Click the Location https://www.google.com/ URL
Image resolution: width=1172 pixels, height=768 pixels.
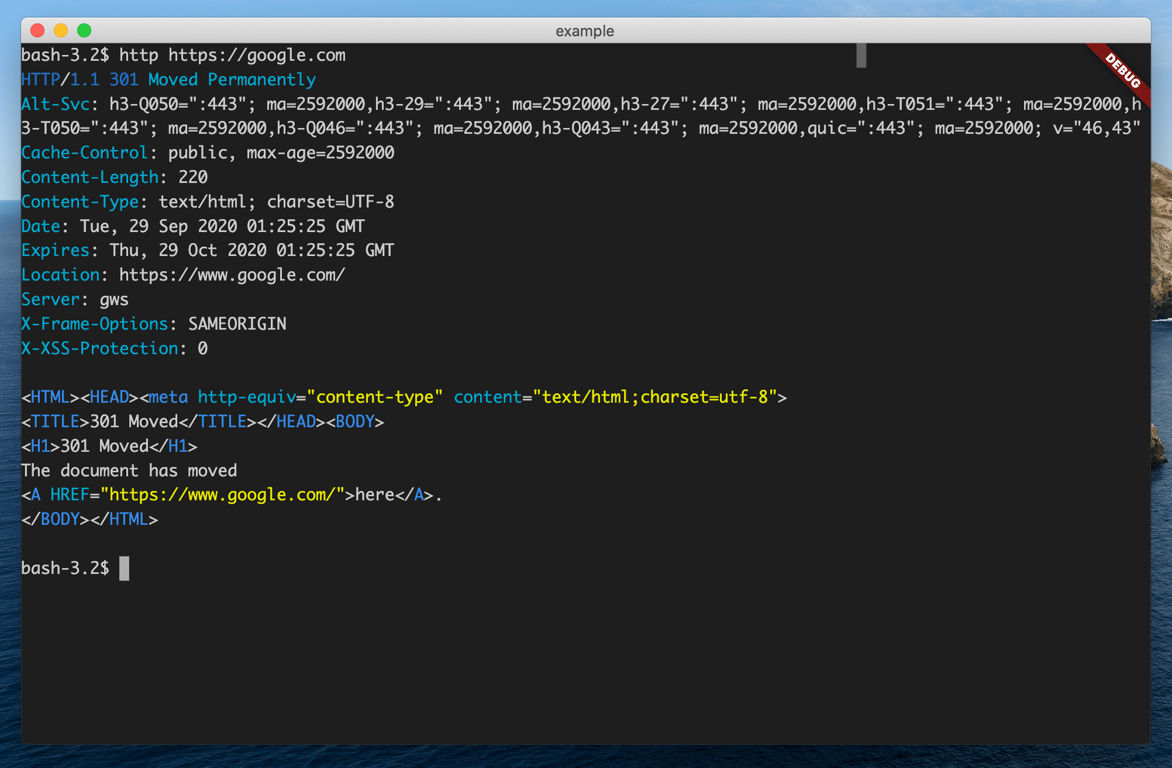pos(232,275)
